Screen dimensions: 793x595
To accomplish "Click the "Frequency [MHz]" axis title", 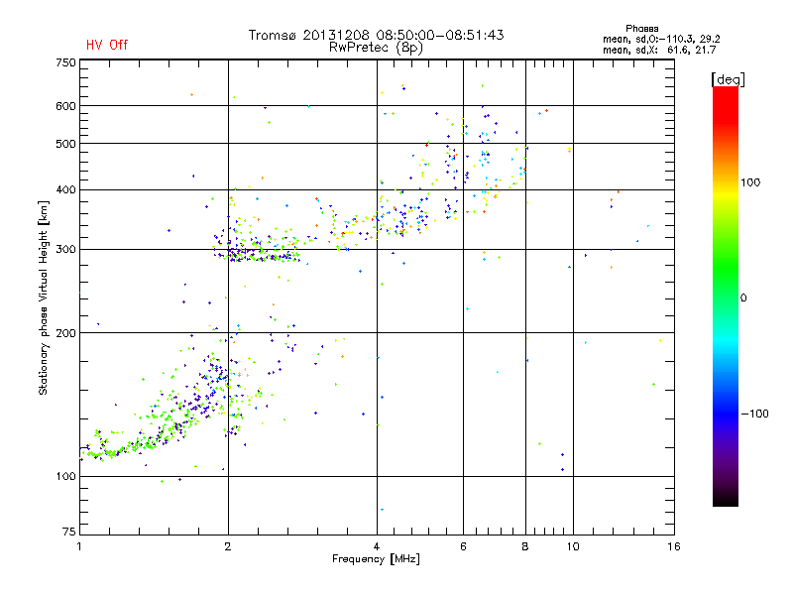I will (376, 559).
